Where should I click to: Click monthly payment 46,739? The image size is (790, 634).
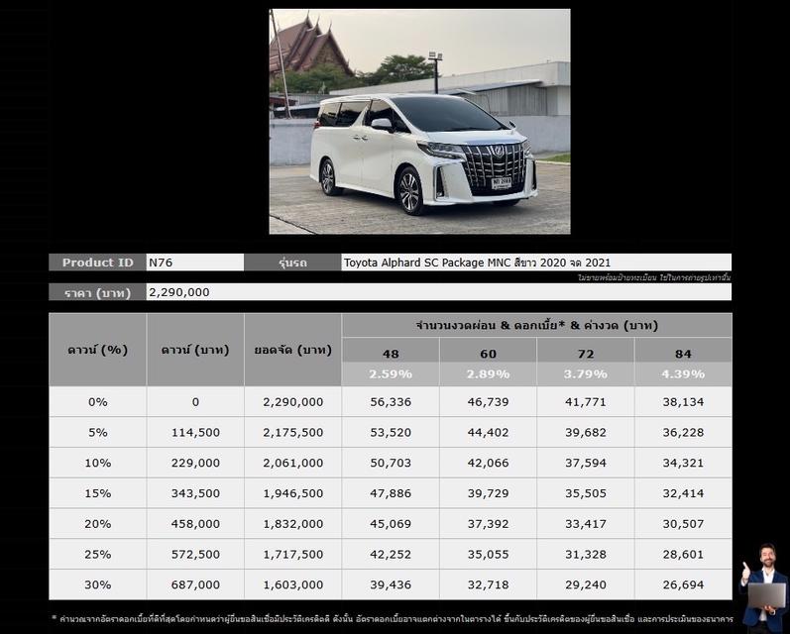coord(489,402)
